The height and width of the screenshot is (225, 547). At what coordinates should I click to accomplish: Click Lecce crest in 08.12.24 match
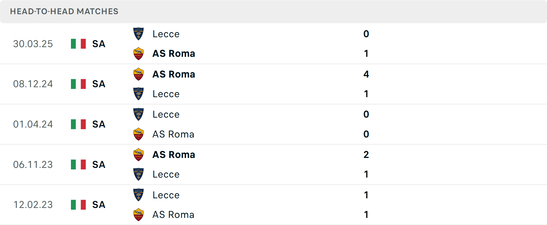(138, 94)
